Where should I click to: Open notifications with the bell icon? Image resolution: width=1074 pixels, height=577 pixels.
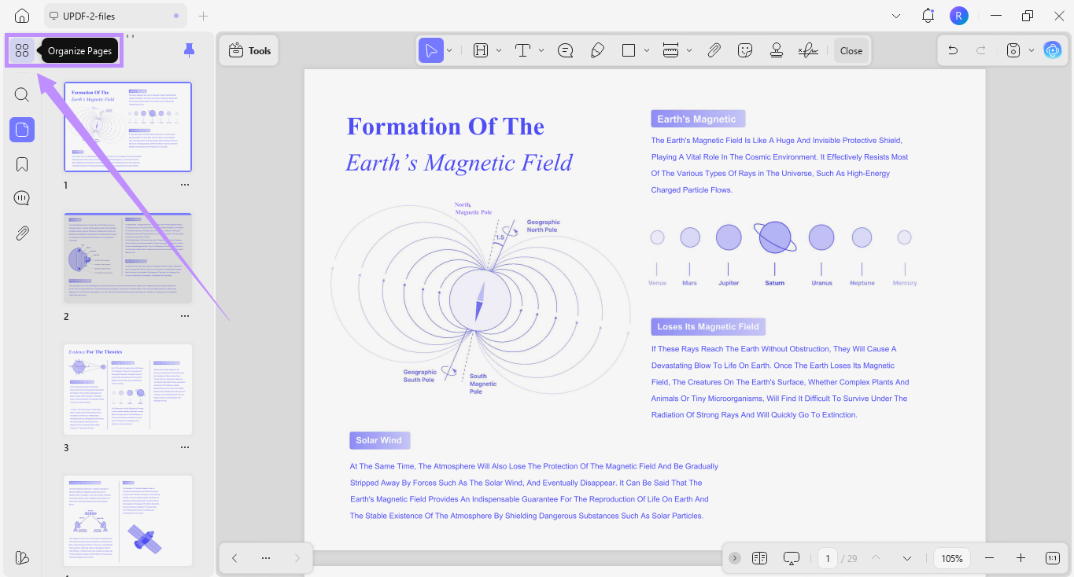click(x=928, y=16)
